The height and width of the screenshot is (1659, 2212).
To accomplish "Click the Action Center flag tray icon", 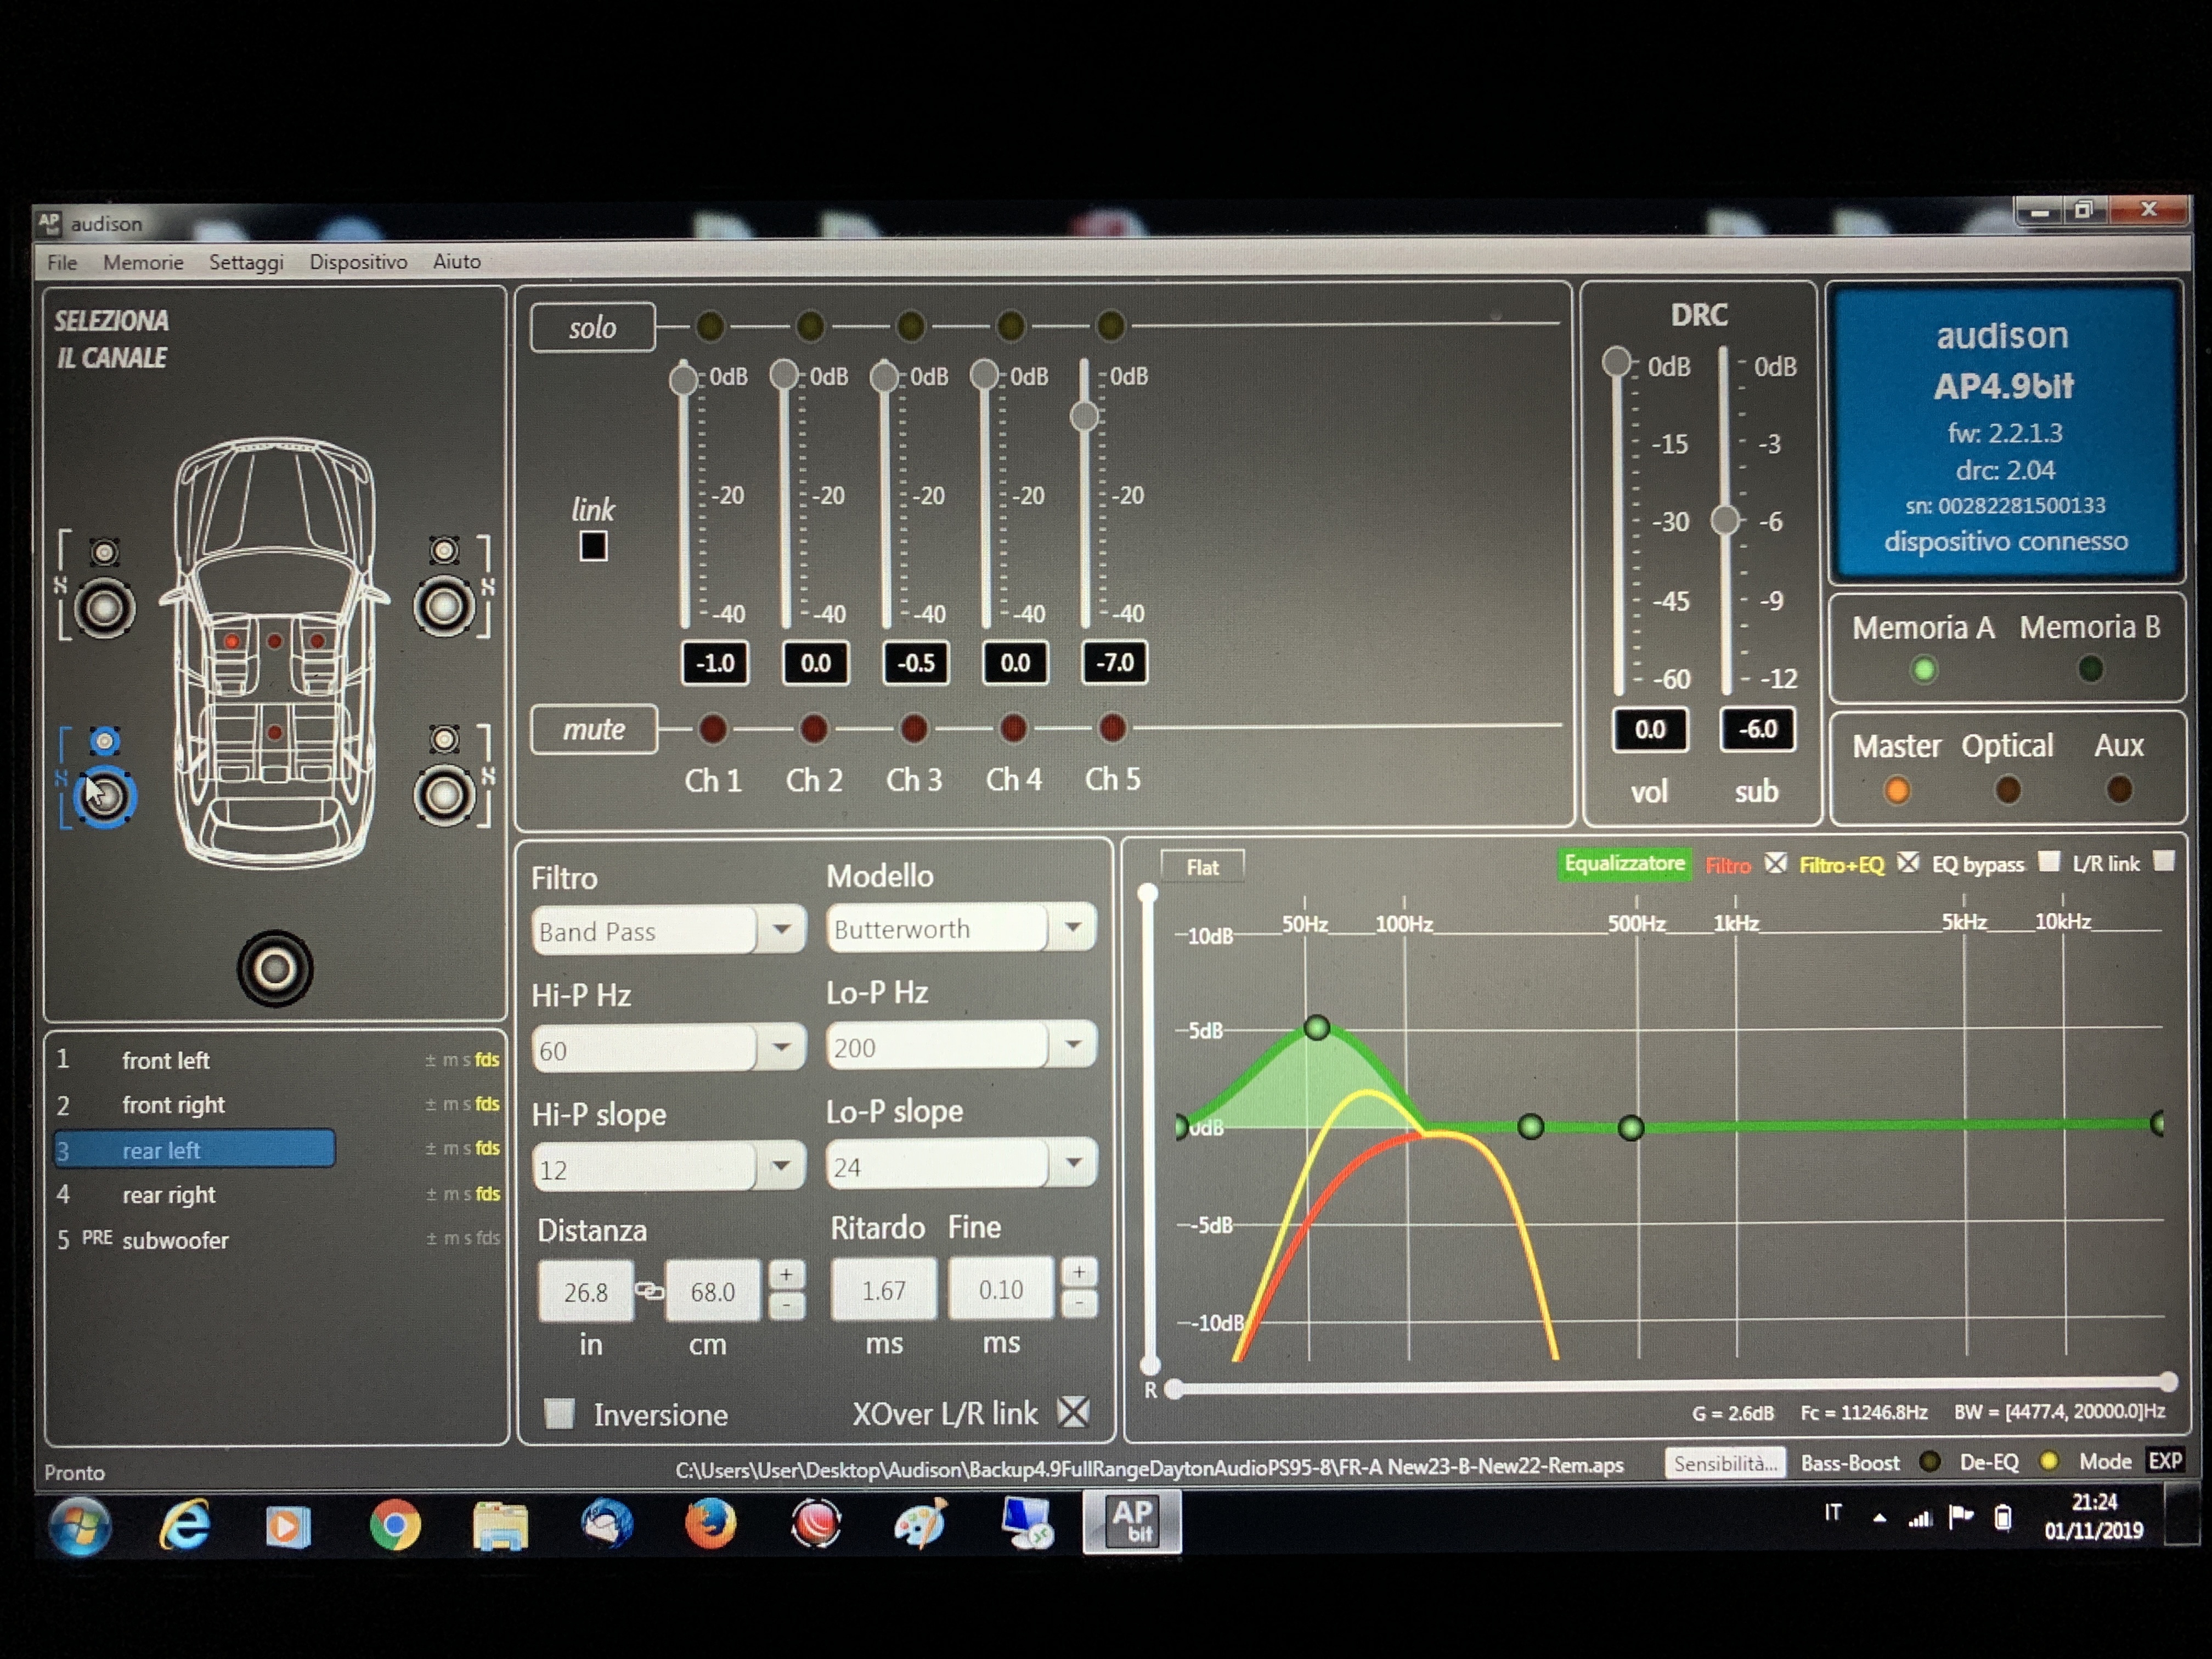I will click(x=1961, y=1517).
